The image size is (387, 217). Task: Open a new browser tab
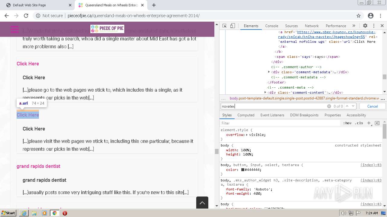tap(154, 5)
